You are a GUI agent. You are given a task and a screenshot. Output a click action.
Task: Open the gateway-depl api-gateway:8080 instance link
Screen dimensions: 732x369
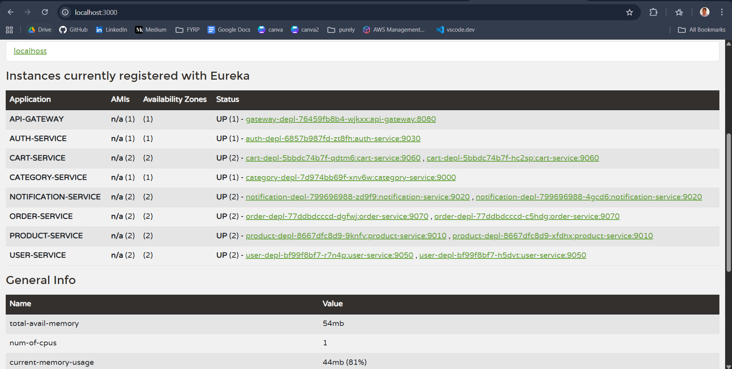click(x=341, y=119)
